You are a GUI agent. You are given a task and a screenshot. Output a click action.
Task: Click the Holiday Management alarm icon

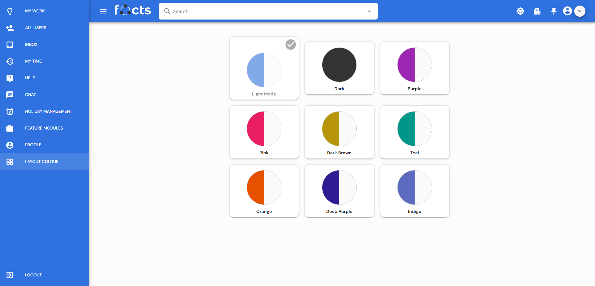pos(10,112)
